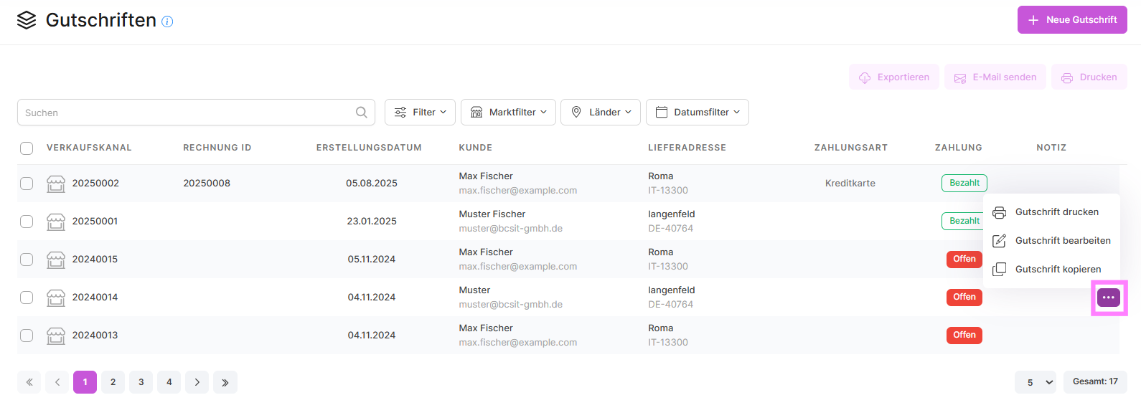
Task: Click the ZAHLUNG column header
Action: tap(959, 148)
